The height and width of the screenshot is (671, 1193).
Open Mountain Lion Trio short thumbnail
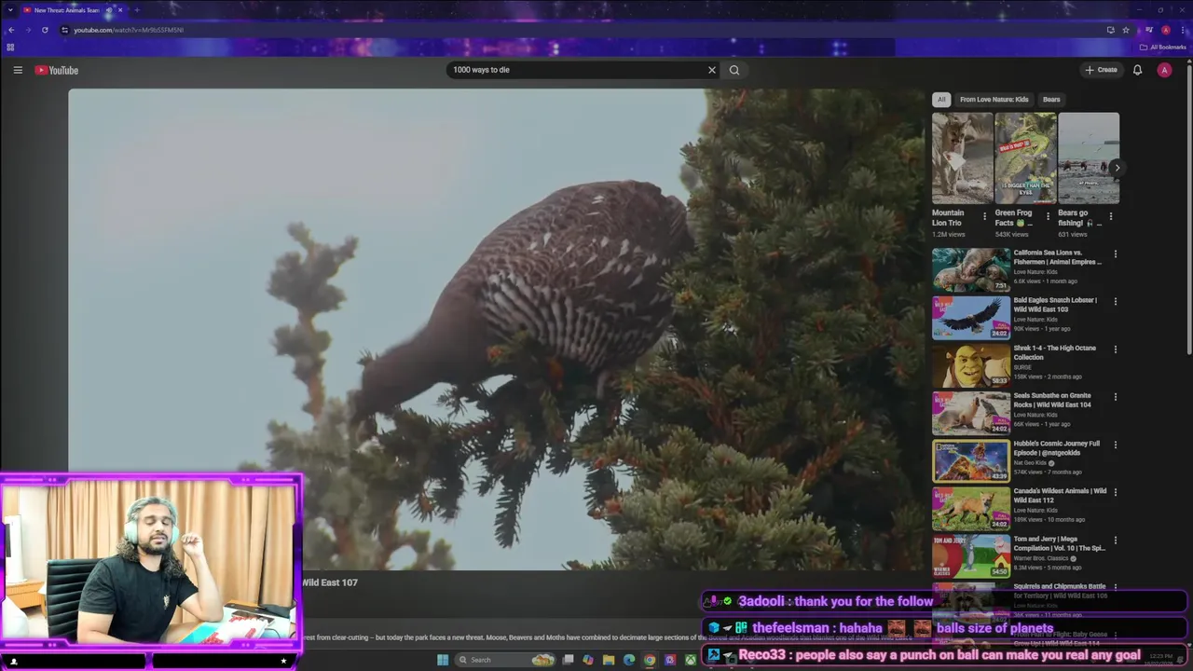pyautogui.click(x=963, y=158)
